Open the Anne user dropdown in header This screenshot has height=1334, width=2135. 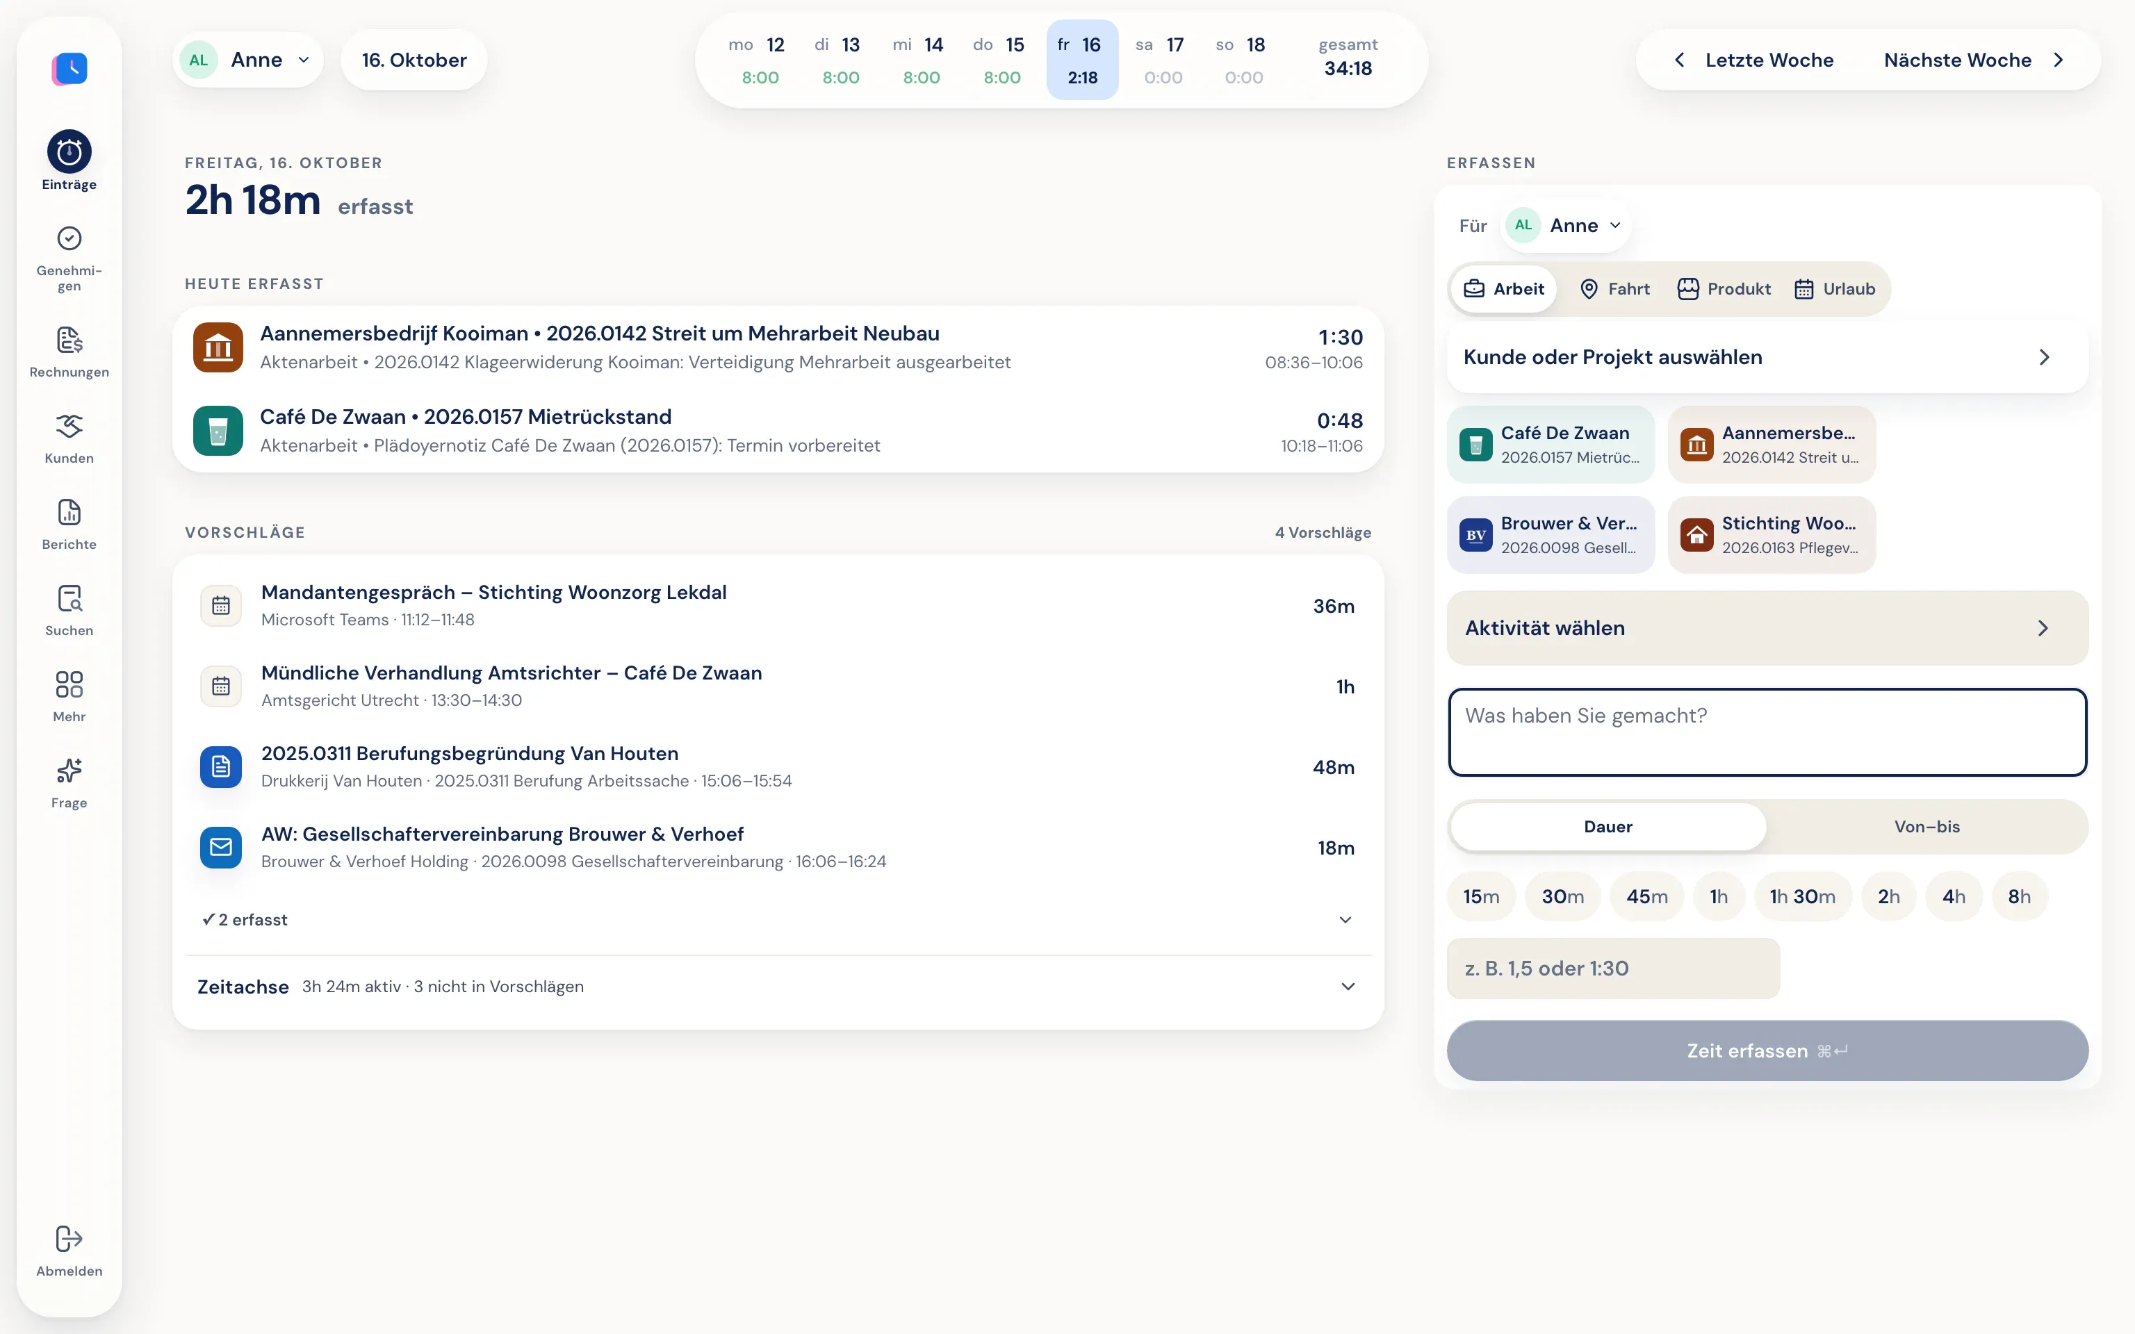coord(247,60)
